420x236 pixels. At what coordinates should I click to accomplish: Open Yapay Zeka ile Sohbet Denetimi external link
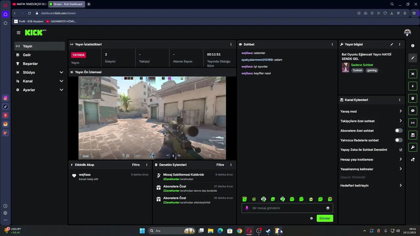coord(401,150)
